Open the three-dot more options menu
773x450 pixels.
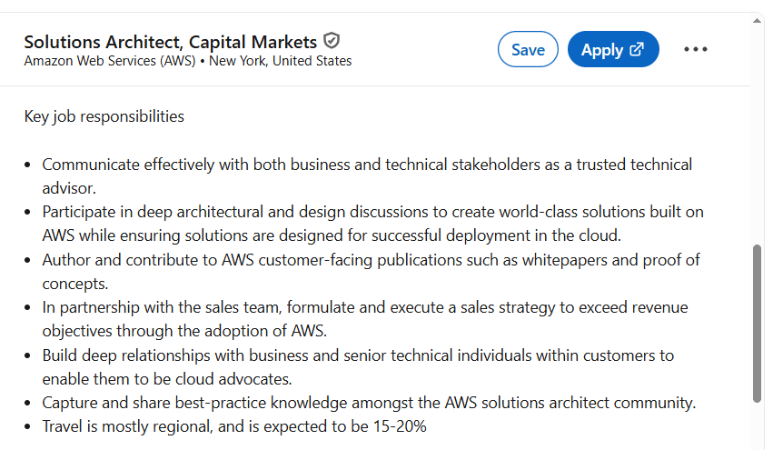pyautogui.click(x=695, y=50)
